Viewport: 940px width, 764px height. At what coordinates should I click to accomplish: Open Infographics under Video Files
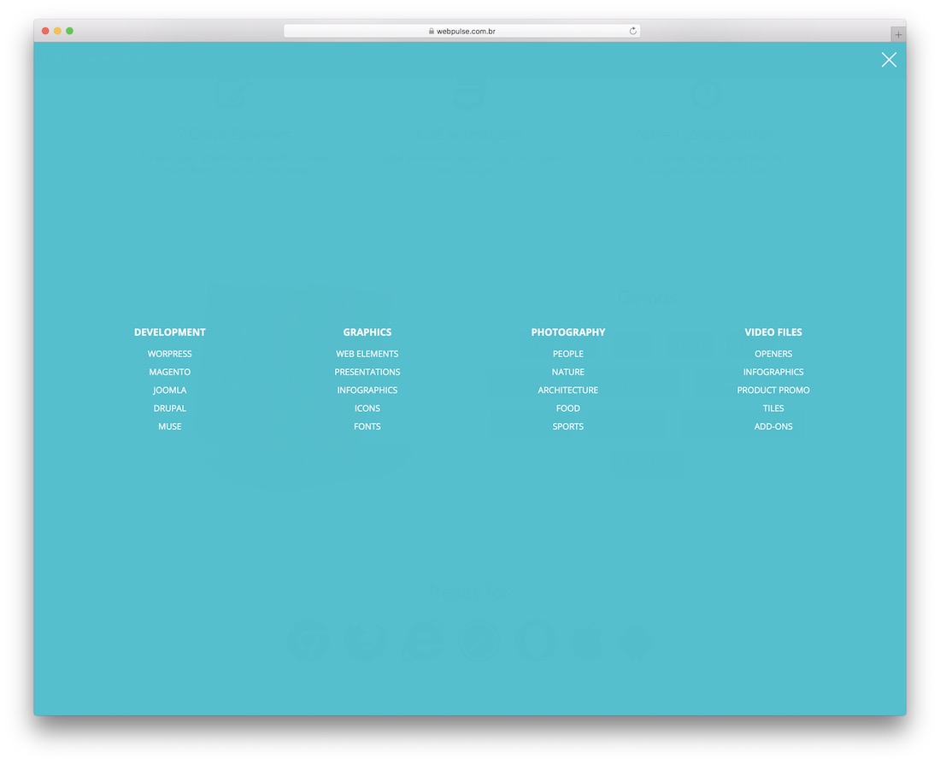click(x=773, y=372)
